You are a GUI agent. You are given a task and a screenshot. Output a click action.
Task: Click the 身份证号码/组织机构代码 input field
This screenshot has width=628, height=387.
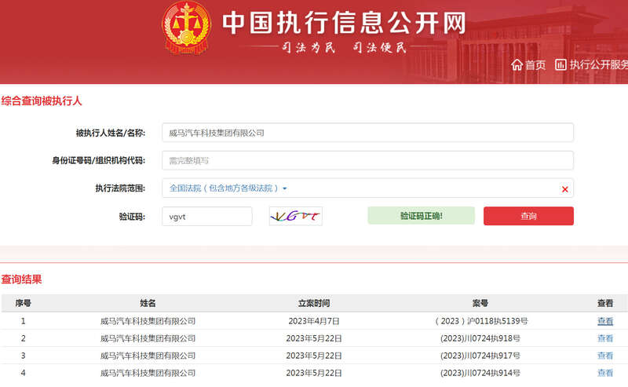(x=367, y=160)
